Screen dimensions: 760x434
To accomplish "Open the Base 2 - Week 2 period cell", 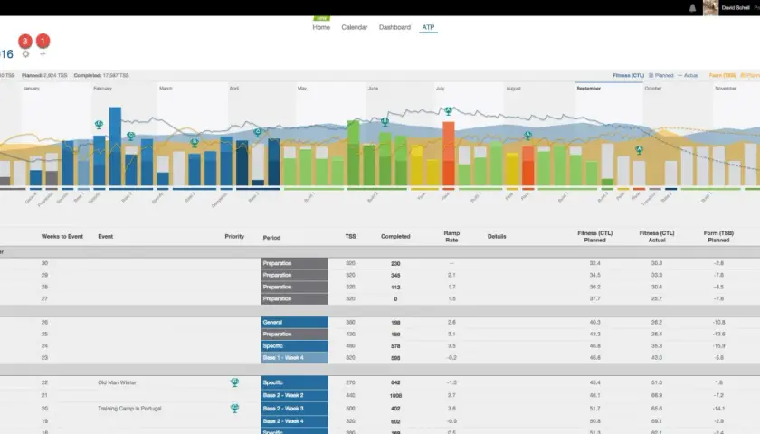I will click(294, 396).
